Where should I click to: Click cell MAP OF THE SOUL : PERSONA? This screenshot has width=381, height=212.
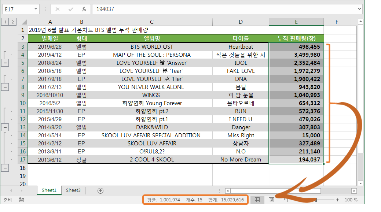tap(151, 55)
